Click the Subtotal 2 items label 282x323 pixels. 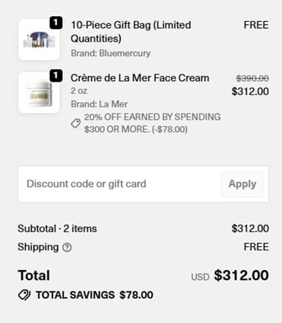tap(57, 228)
